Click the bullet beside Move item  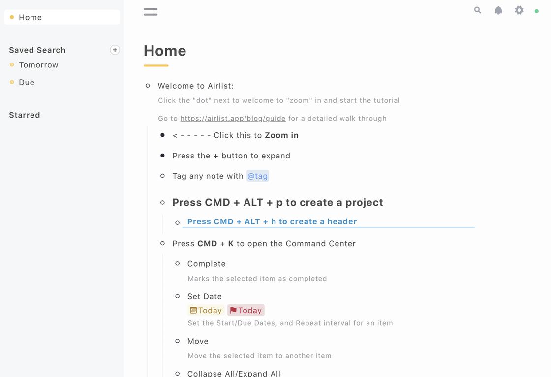coord(178,341)
